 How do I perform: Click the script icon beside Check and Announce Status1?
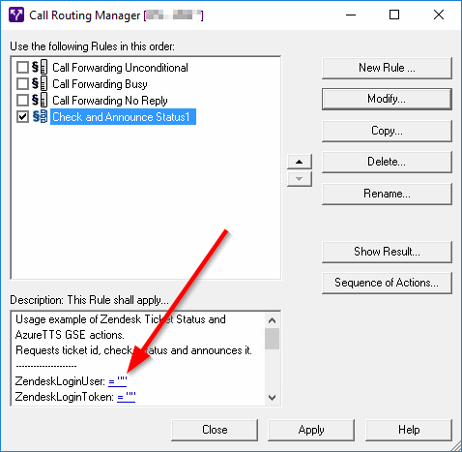coord(40,117)
